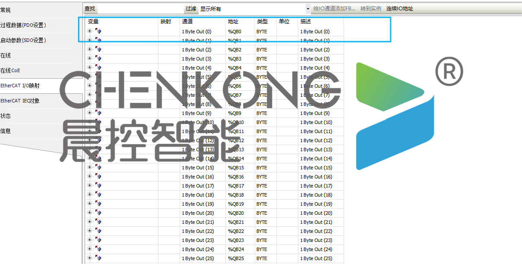Expand the 1 Byte Out (4) row
This screenshot has height=264, width=522.
(x=90, y=67)
